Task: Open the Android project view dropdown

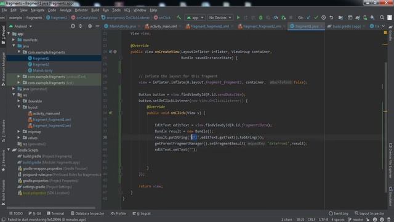Action: click(x=20, y=26)
